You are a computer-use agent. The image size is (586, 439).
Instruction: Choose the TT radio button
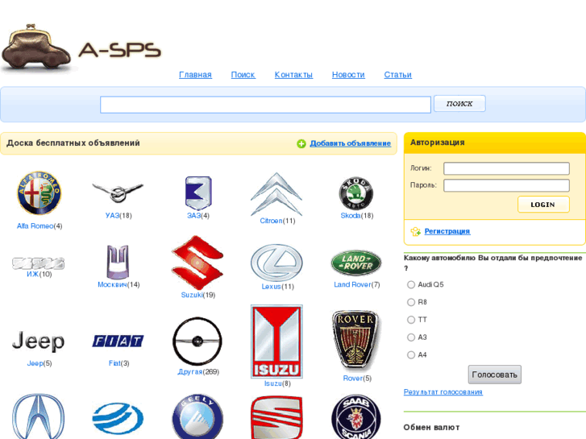(x=411, y=320)
